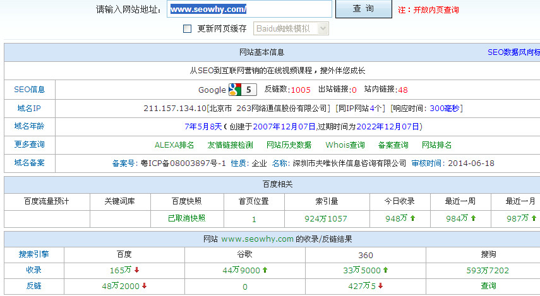540x296 pixels.
Task: Open the Baidu蜘蛛模拟 dropdown
Action: click(x=291, y=28)
